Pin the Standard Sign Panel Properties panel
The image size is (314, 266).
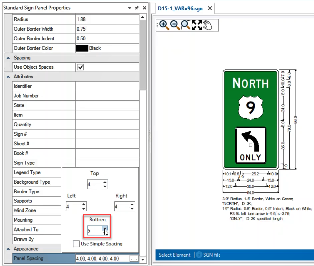(x=137, y=8)
